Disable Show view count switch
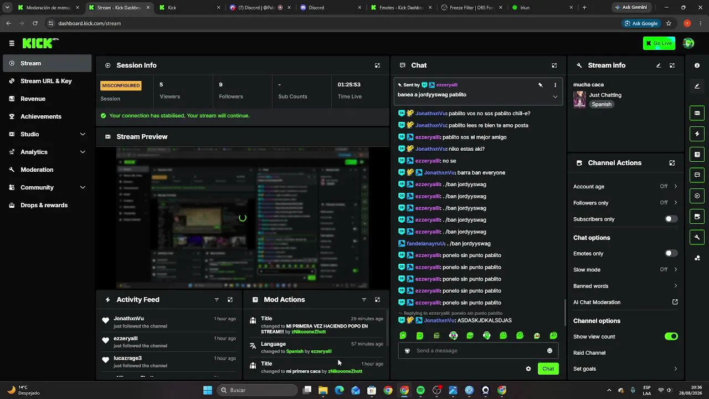The image size is (709, 399). pyautogui.click(x=671, y=336)
